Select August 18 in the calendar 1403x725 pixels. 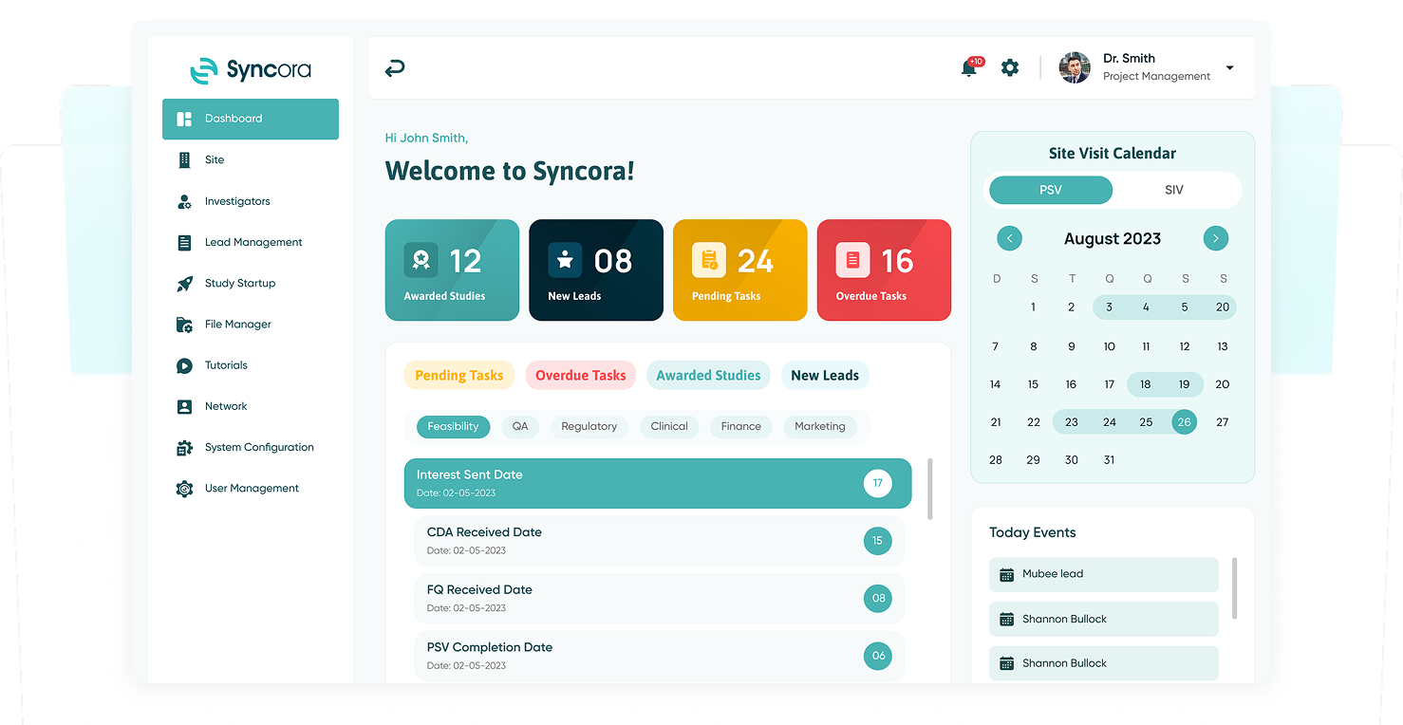click(1146, 384)
